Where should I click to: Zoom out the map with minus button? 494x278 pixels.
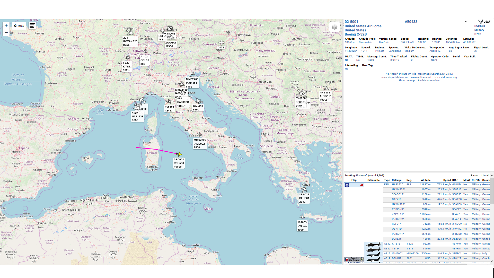6,33
